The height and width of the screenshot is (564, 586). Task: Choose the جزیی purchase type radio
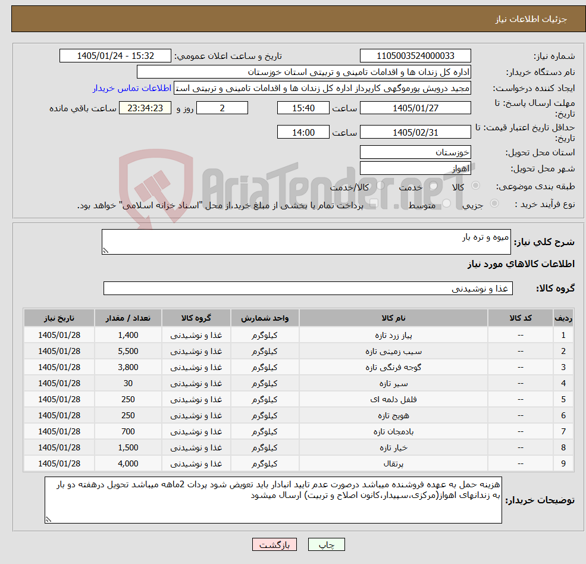pos(494,203)
